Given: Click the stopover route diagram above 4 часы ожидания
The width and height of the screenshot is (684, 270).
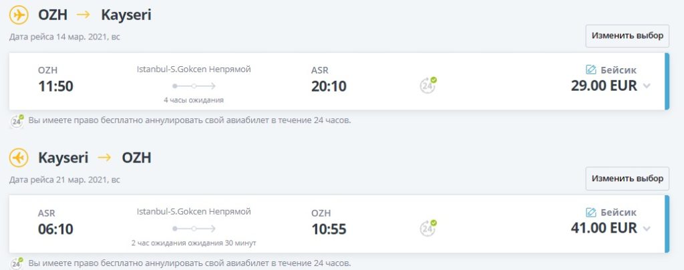Looking at the screenshot, I should 194,86.
